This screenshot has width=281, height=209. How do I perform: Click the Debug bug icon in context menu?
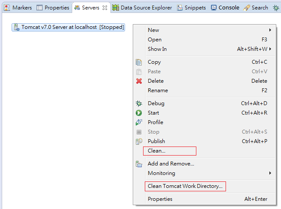pos(139,103)
